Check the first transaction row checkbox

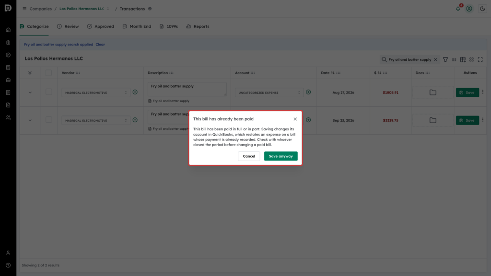48,92
